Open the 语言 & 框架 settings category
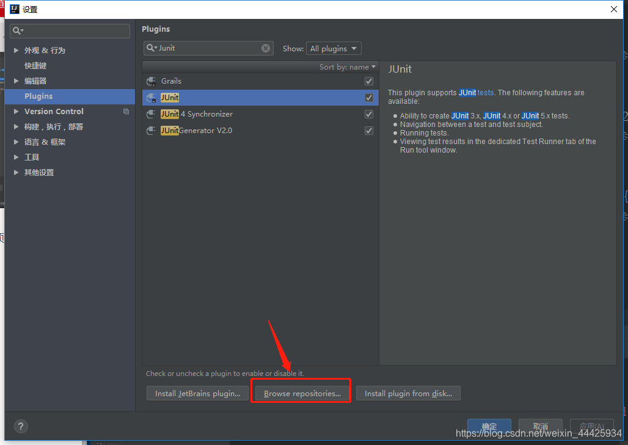Viewport: 628px width, 445px height. tap(45, 142)
